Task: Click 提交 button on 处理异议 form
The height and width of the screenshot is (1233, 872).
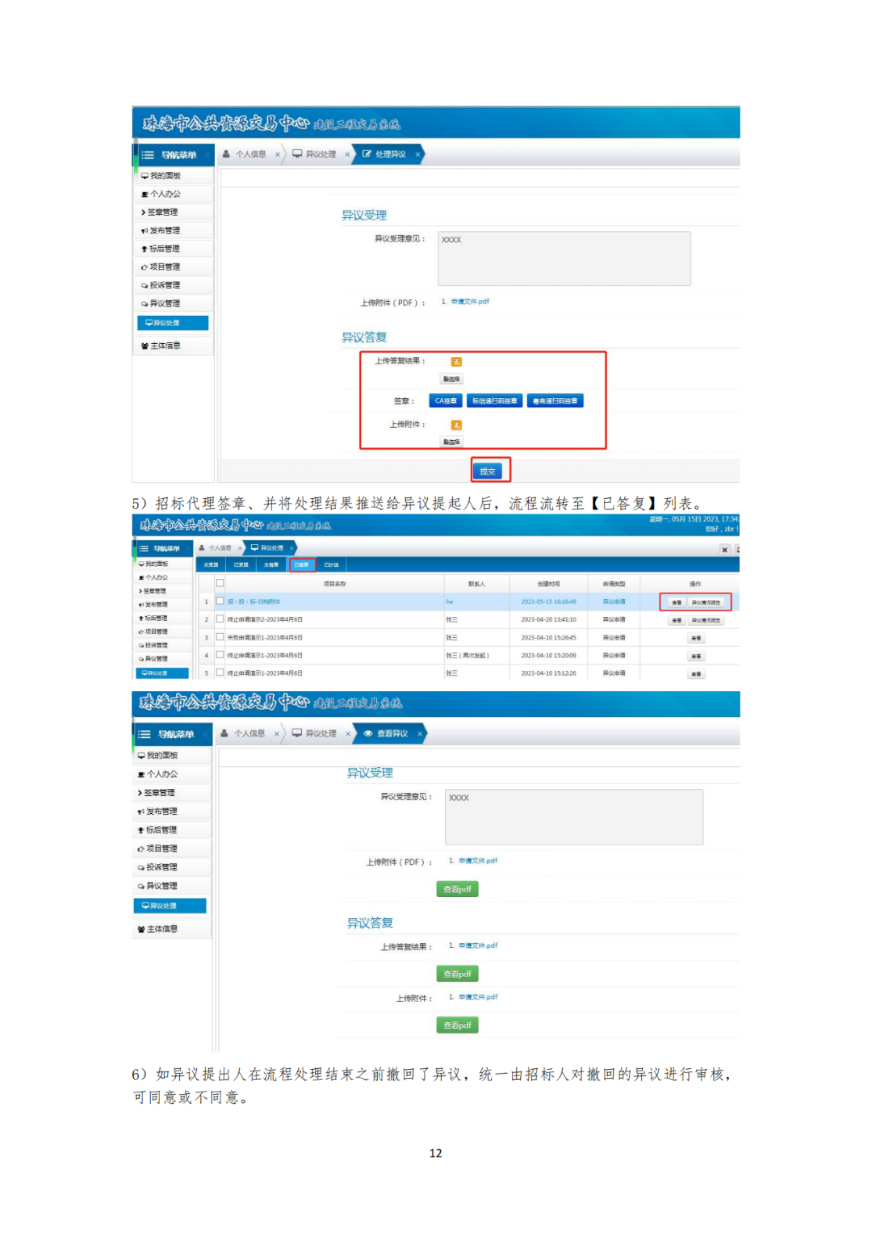Action: [488, 471]
